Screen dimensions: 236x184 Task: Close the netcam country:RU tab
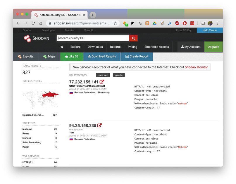84,15
